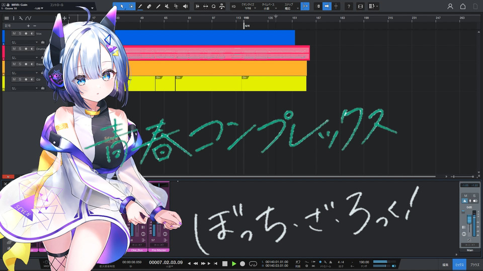This screenshot has width=483, height=271.
Task: Select the Oke_Bus mixer channel label
Action: 137,250
